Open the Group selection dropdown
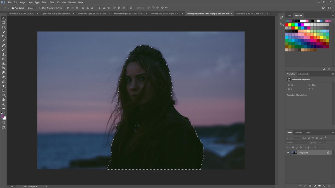The image size is (335, 188). tap(32, 8)
